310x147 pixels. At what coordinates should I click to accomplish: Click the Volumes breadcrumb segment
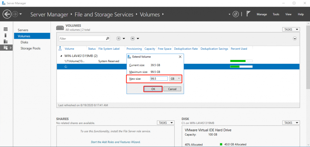point(150,15)
